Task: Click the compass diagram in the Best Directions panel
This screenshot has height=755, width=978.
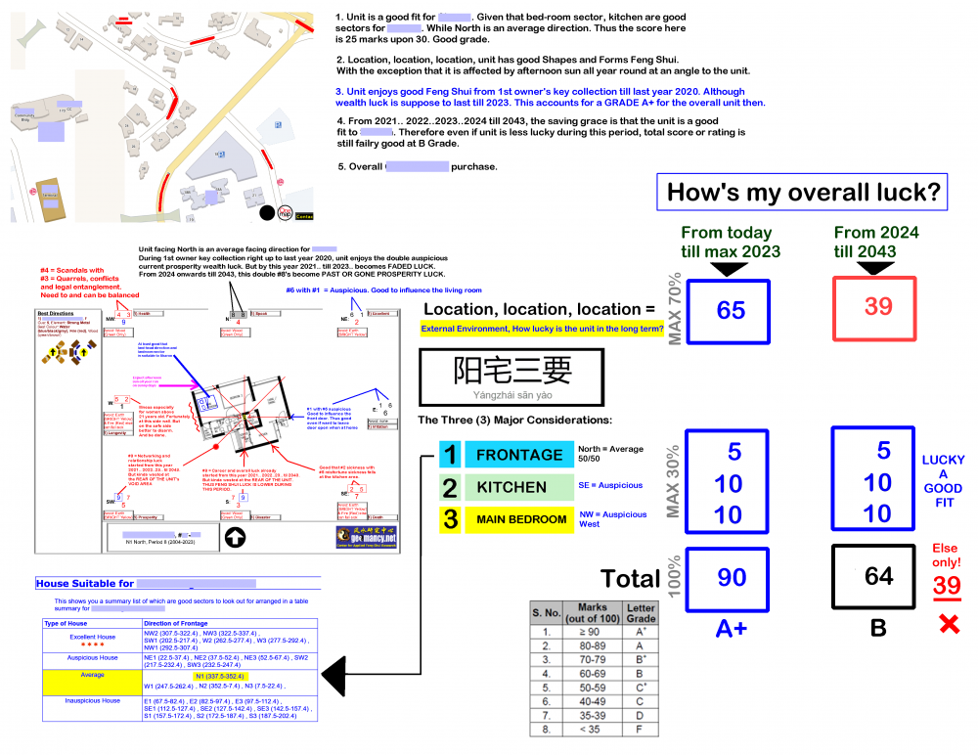Action: pos(67,352)
